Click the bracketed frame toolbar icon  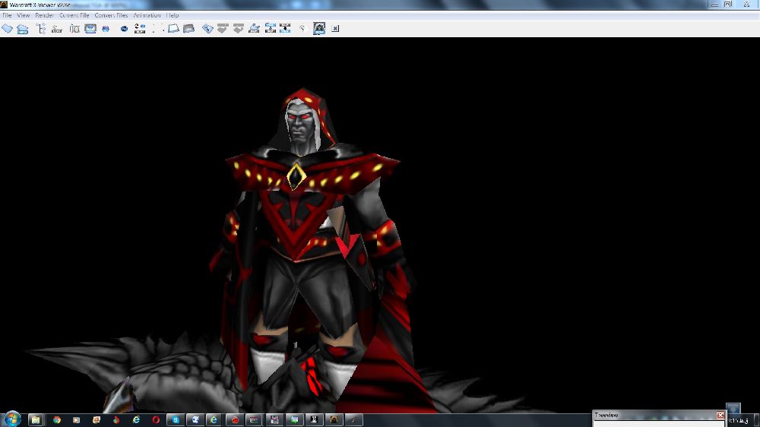tap(74, 29)
